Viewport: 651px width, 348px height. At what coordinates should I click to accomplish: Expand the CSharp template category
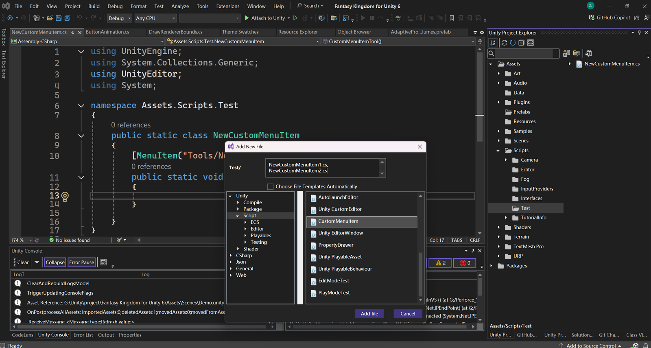click(x=231, y=256)
